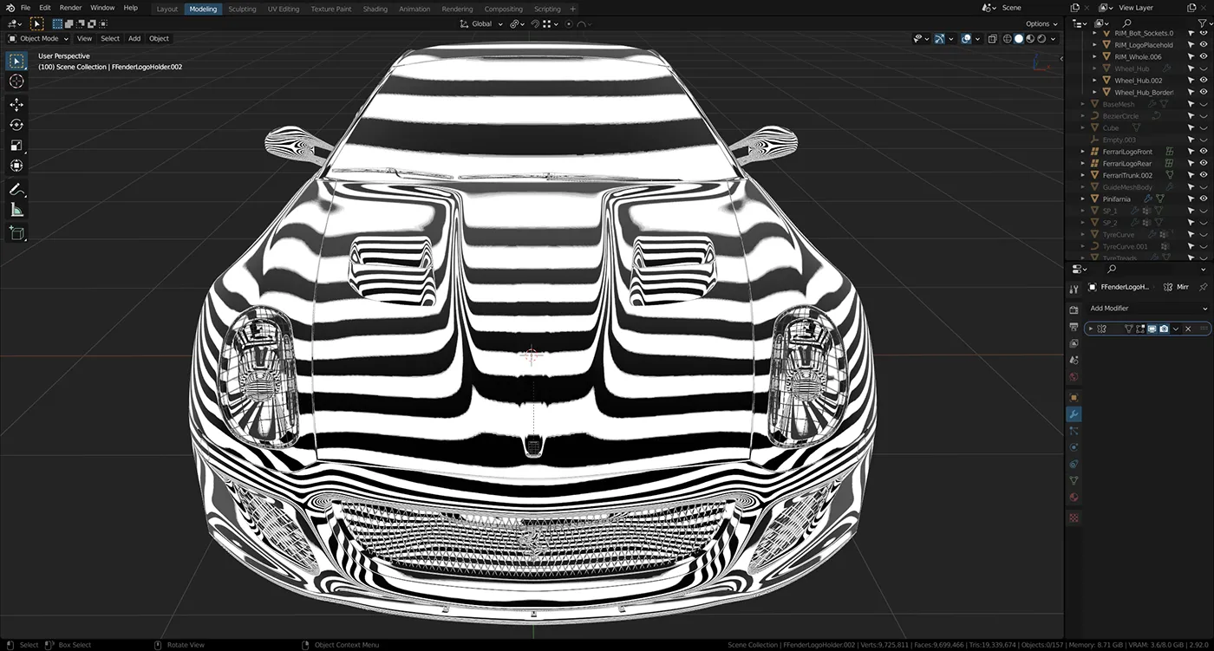Expand the FerrariTrunk.002 tree item
The image size is (1214, 651).
(1083, 175)
